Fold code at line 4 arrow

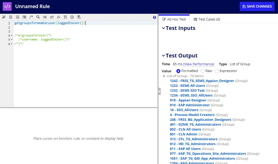pyautogui.click(x=12, y=35)
